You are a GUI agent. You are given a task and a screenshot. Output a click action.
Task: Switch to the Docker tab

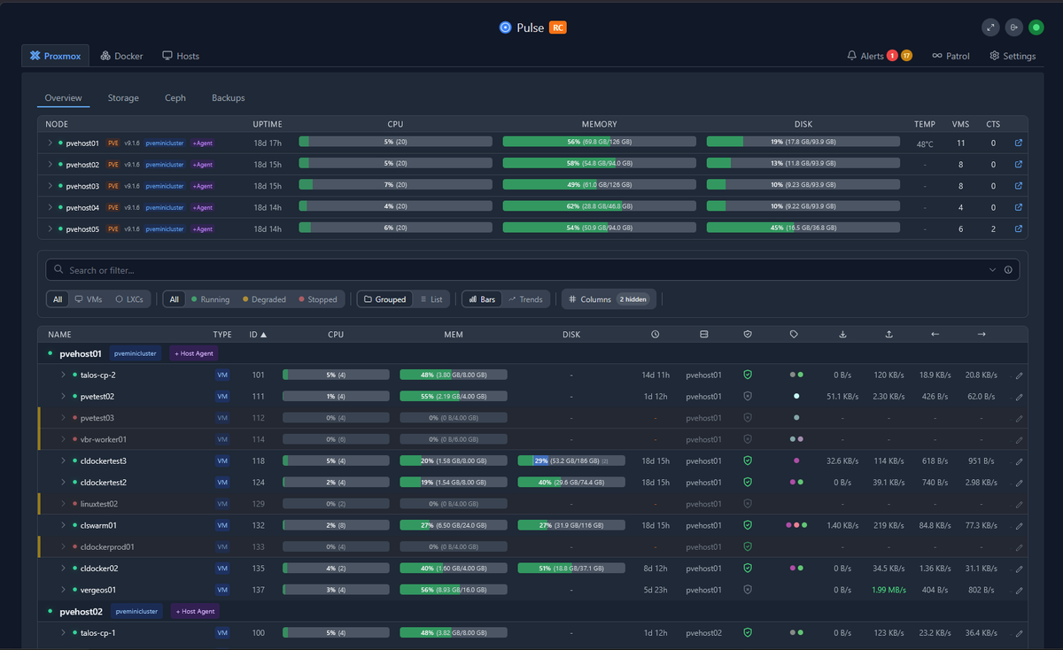pyautogui.click(x=121, y=55)
